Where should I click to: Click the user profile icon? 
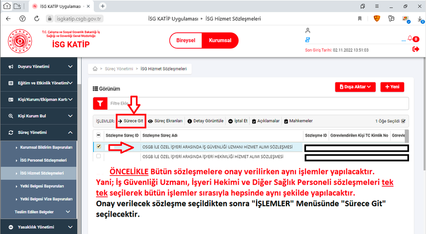coord(308,30)
